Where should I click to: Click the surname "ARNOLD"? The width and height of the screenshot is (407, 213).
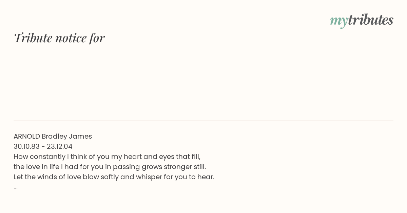click(x=27, y=137)
